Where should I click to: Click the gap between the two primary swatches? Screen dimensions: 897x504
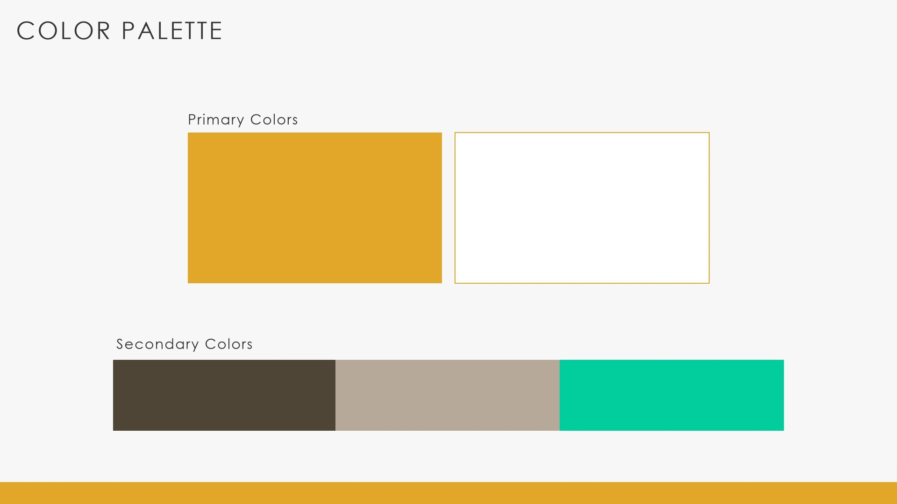pos(448,208)
